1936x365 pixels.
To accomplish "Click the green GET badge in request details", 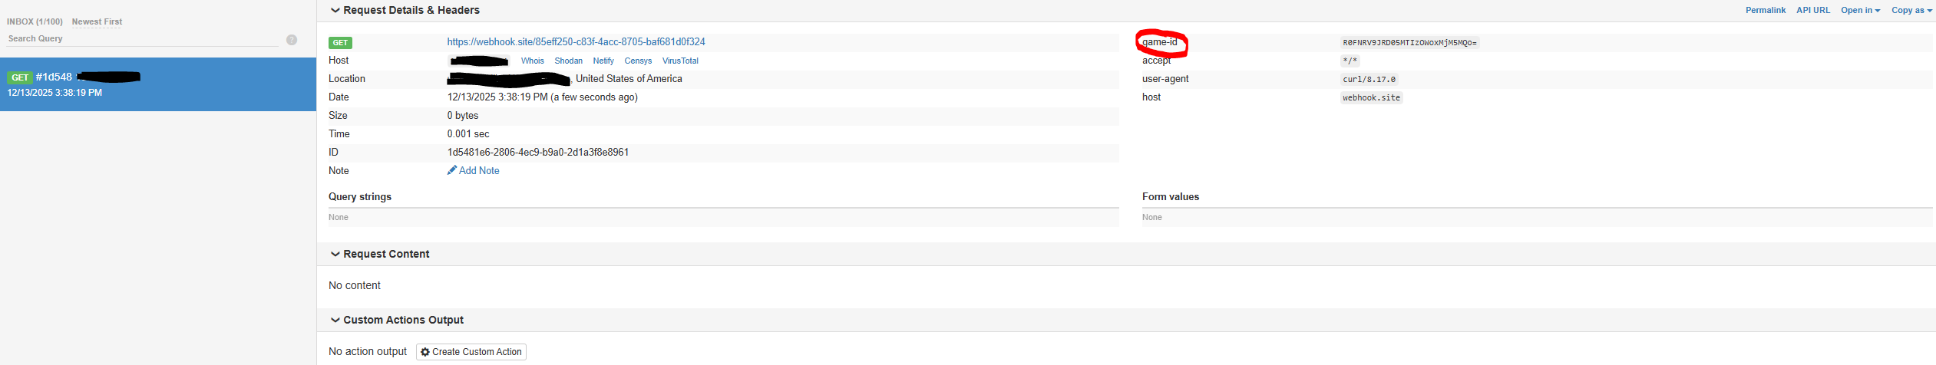I will [340, 43].
